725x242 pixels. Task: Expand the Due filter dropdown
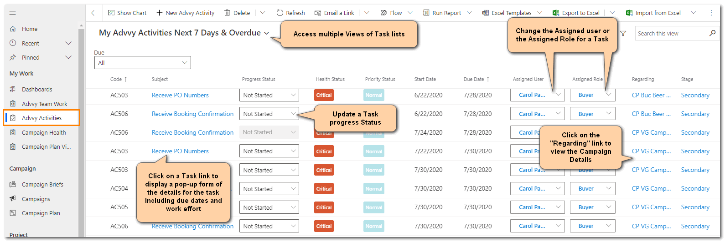[142, 63]
